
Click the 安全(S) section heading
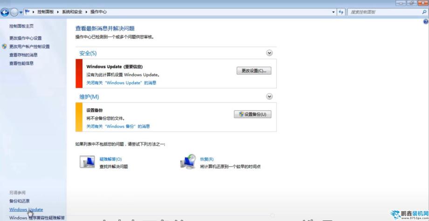pos(88,53)
